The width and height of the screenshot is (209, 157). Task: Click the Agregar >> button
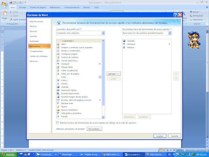pyautogui.click(x=114, y=74)
